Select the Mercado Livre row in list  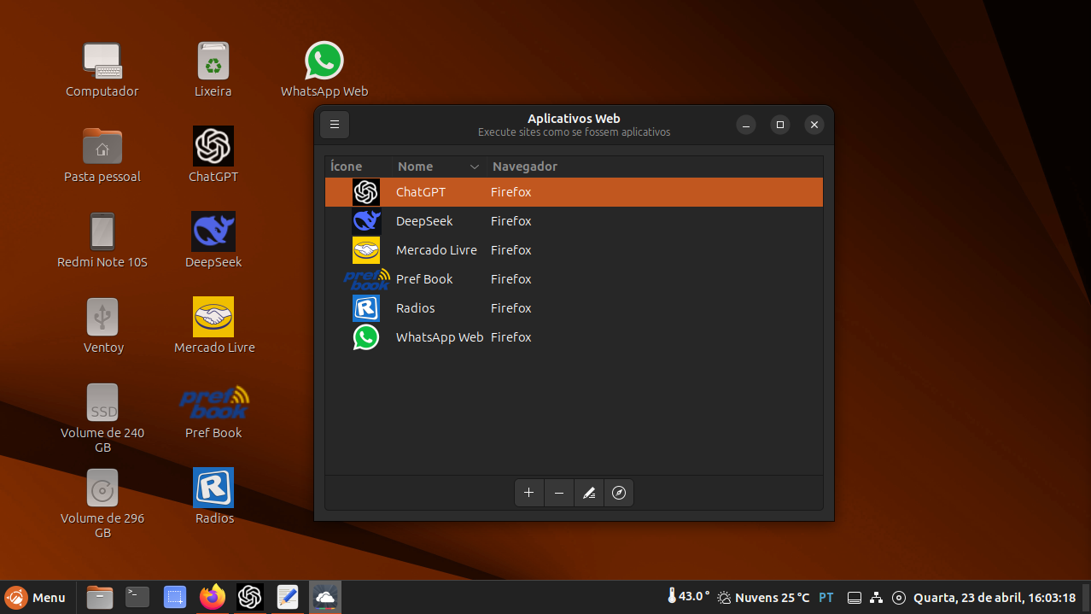(x=574, y=250)
